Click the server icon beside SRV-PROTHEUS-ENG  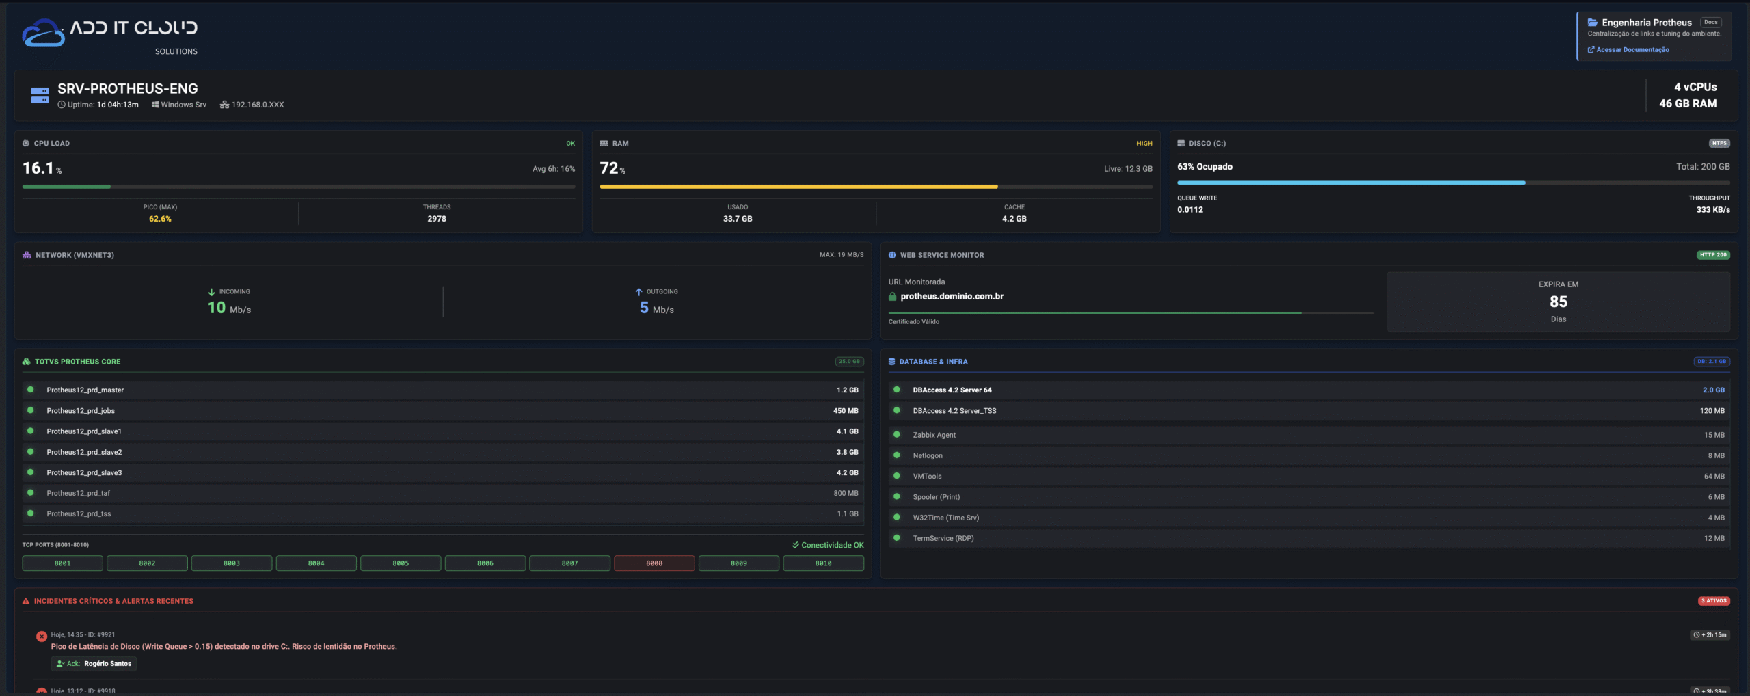[x=40, y=95]
